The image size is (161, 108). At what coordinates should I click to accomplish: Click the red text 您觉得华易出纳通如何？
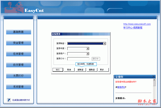coord(126,82)
